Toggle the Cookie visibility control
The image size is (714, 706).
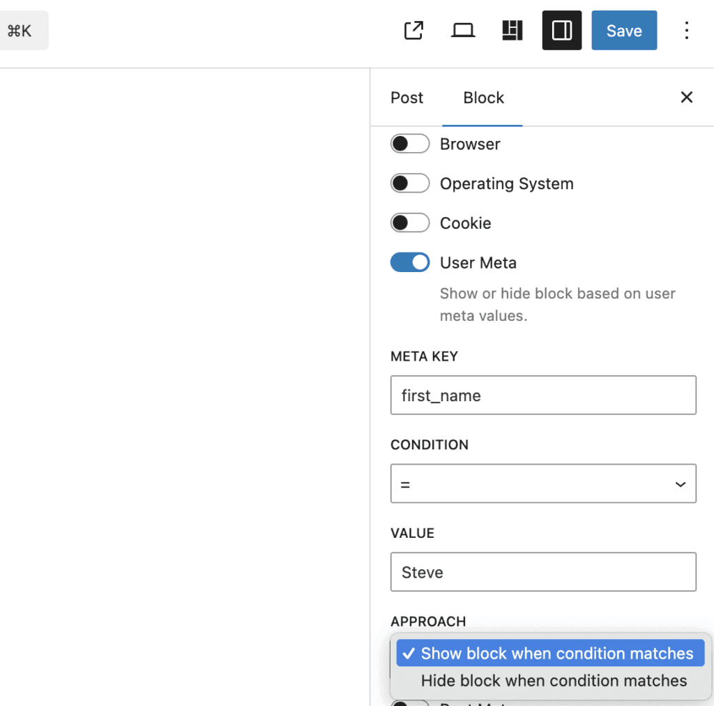tap(410, 223)
